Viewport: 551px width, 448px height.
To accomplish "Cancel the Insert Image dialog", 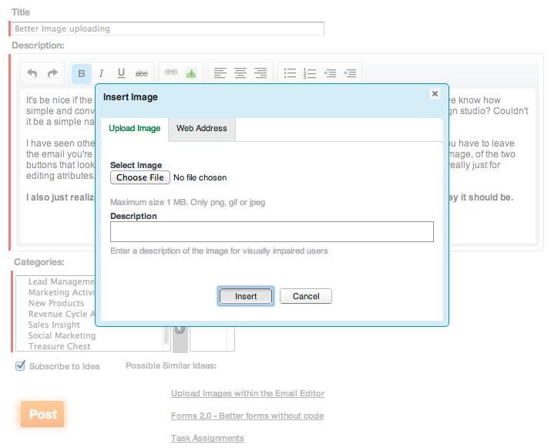I will [x=306, y=296].
